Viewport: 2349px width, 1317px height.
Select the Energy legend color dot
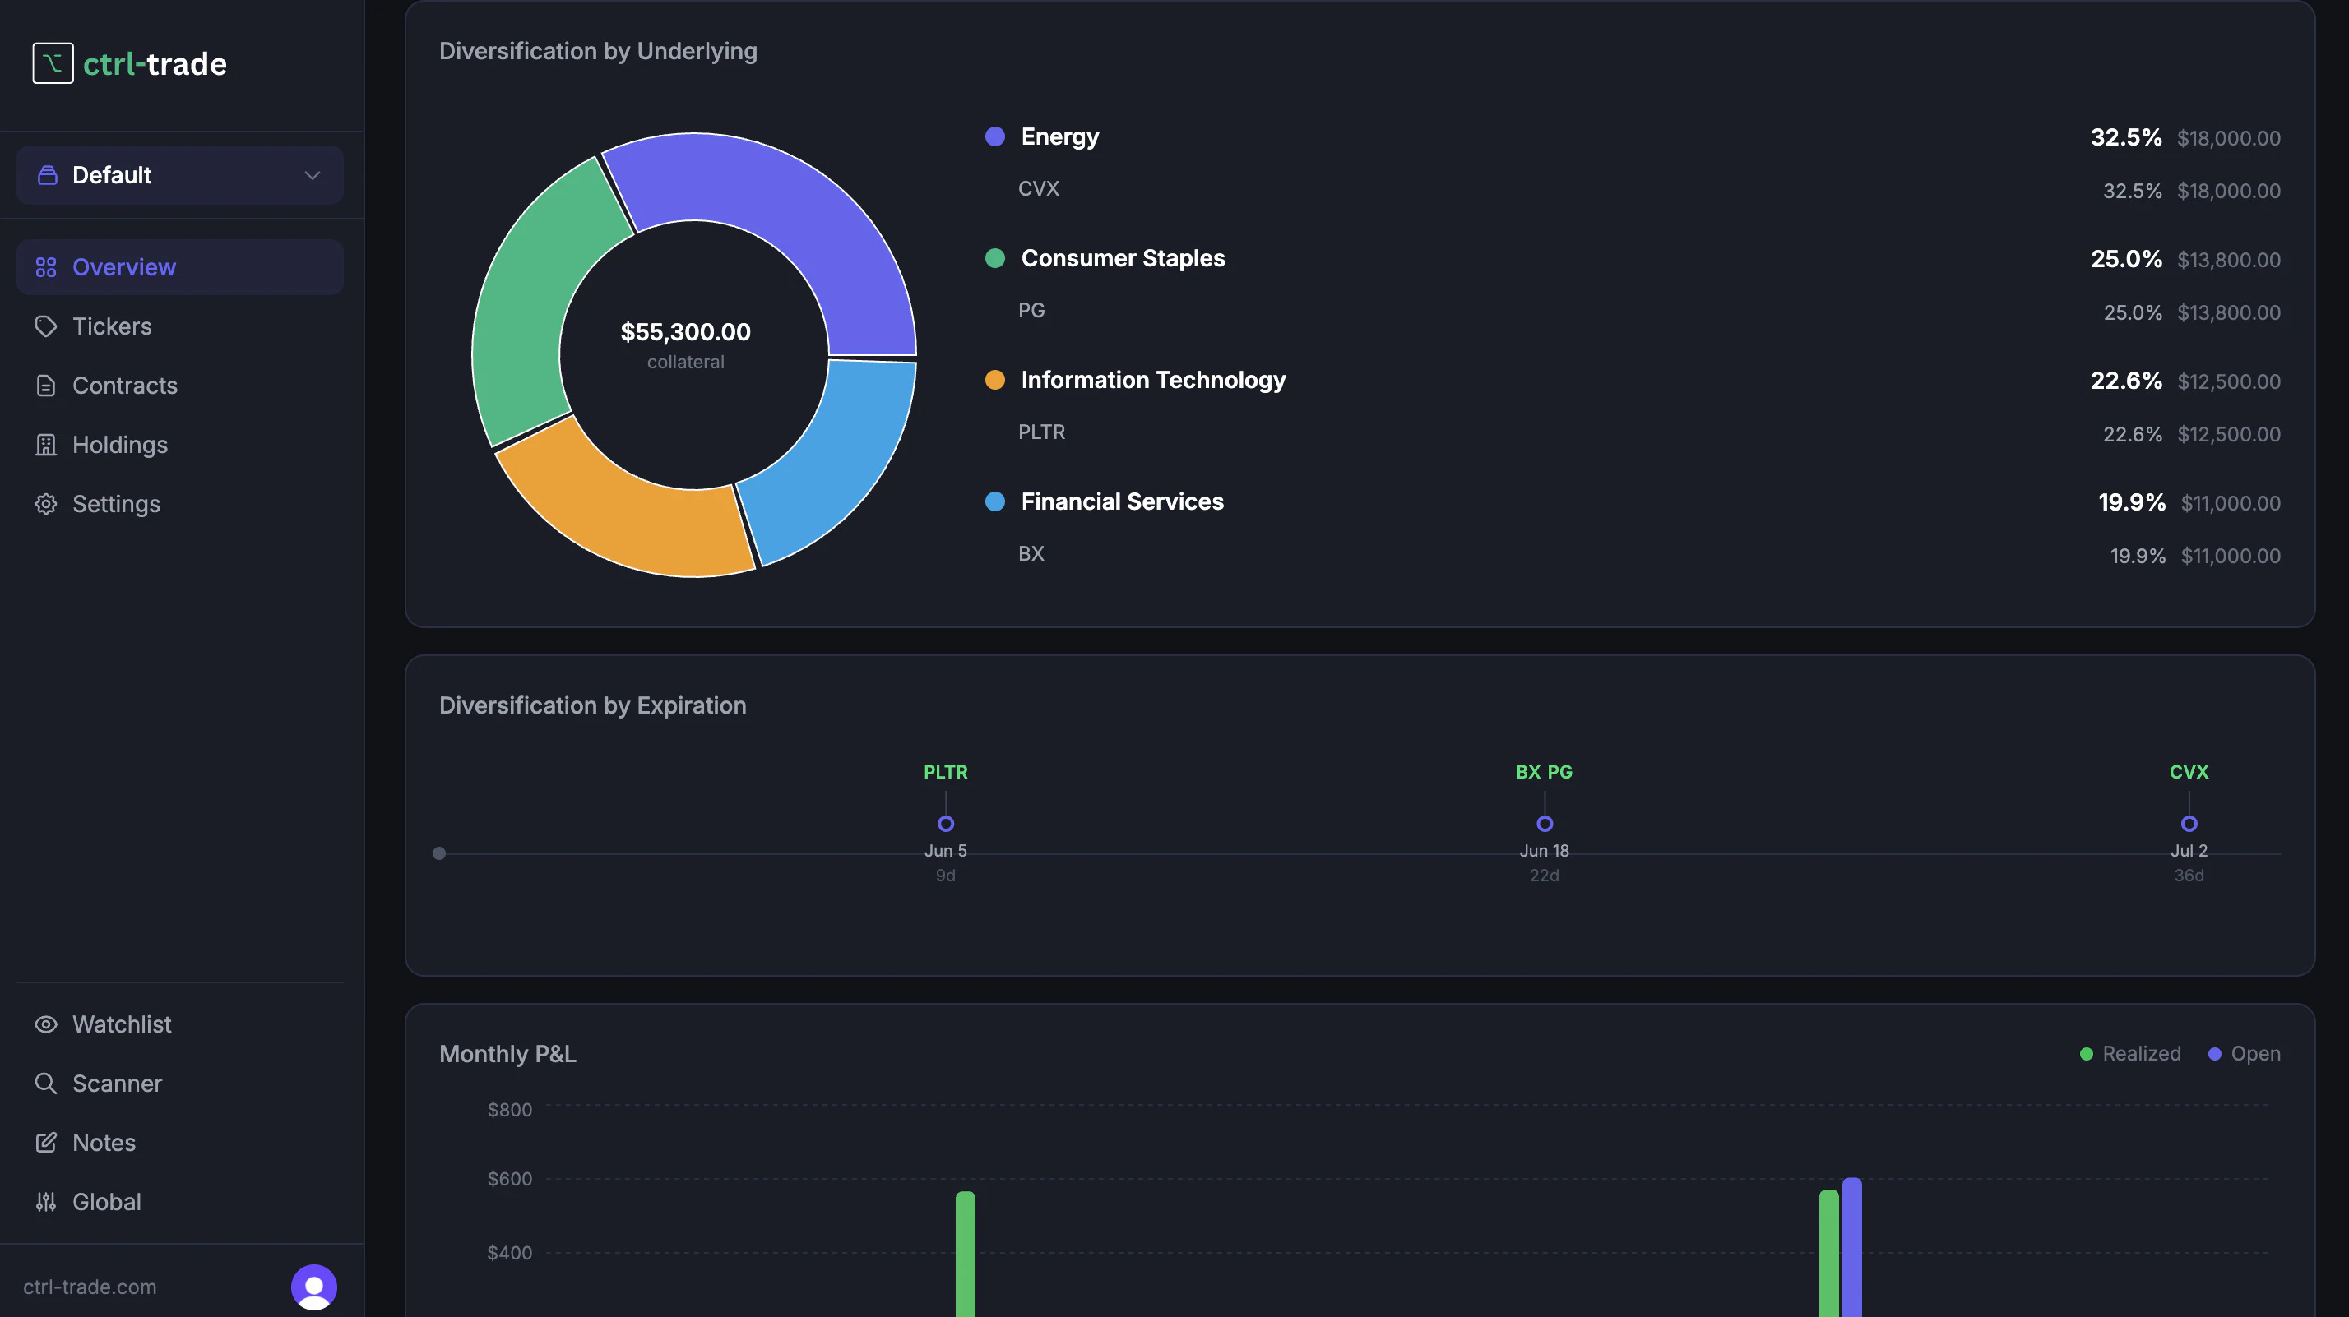(x=995, y=136)
